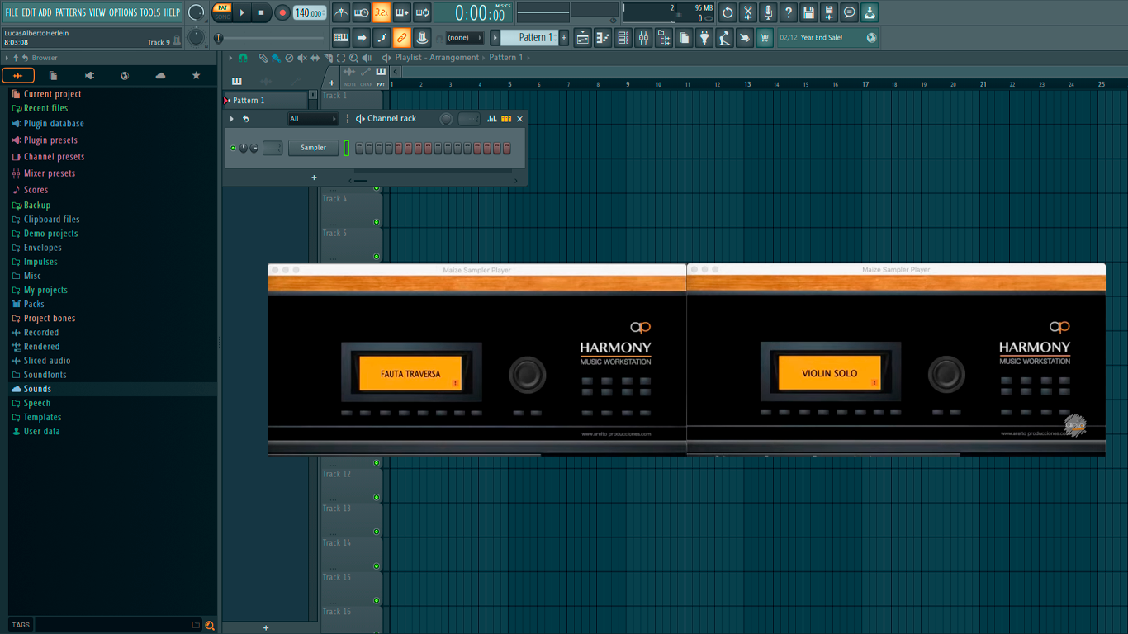
Task: Toggle step editing mode icon
Action: click(382, 37)
